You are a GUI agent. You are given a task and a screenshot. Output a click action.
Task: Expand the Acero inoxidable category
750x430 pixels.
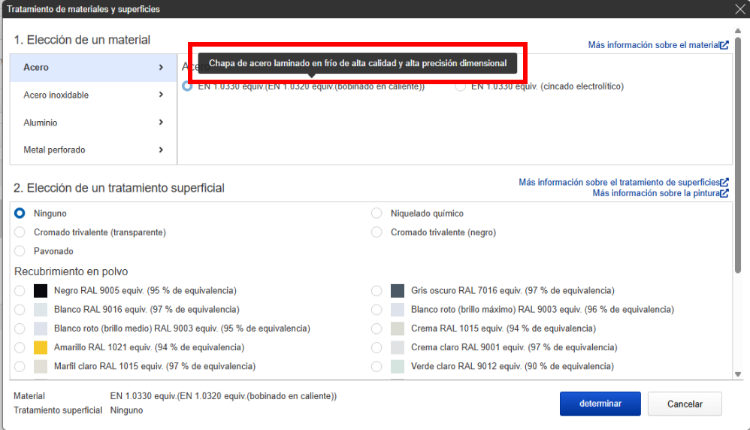pyautogui.click(x=93, y=95)
